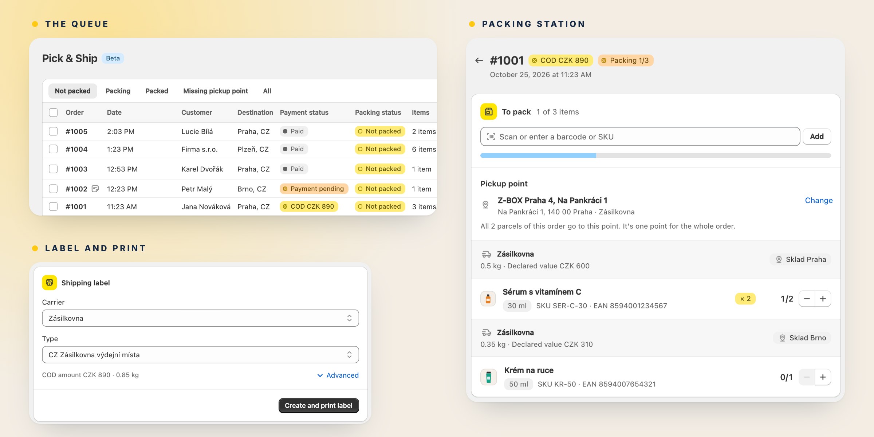Select the checkbox for order #1005
The image size is (874, 437).
53,131
